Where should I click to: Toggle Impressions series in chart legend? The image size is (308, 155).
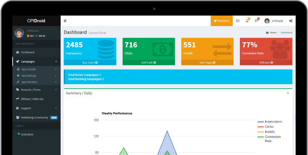[x=270, y=122]
